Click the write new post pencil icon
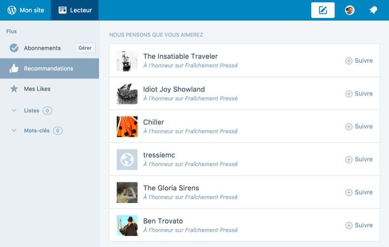The width and height of the screenshot is (389, 247). (x=323, y=10)
